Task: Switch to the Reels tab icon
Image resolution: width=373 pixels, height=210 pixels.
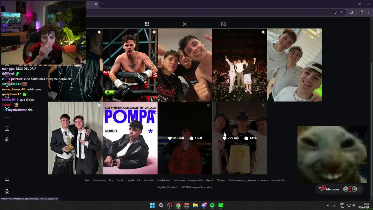Action: (185, 24)
